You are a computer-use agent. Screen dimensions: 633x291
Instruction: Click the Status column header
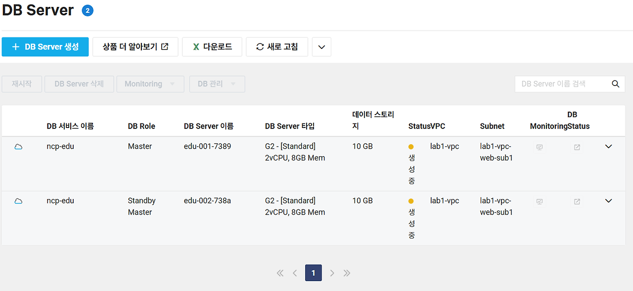[419, 126]
